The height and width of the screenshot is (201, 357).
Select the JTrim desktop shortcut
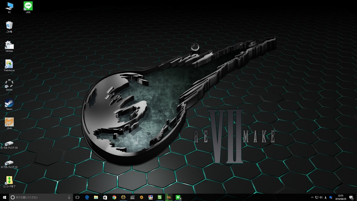click(9, 124)
